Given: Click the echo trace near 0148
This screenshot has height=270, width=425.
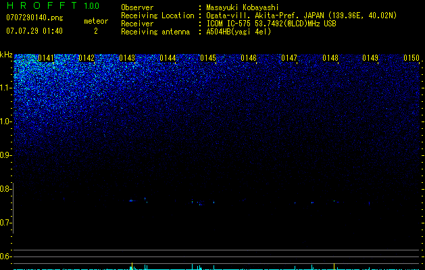Looking at the screenshot, I should 336,201.
